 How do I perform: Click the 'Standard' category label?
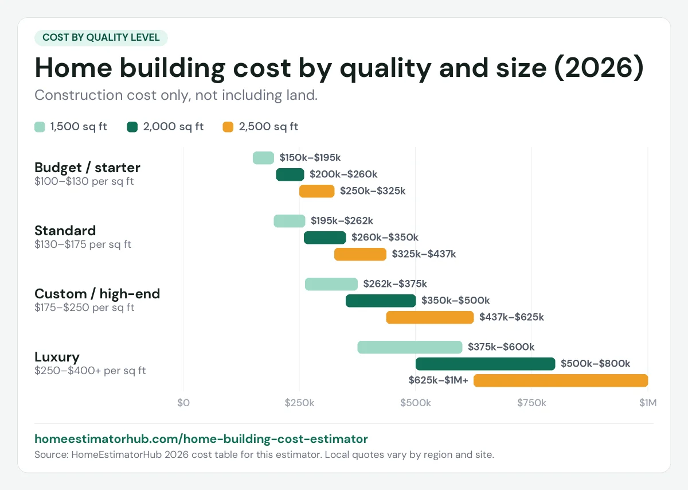click(65, 231)
